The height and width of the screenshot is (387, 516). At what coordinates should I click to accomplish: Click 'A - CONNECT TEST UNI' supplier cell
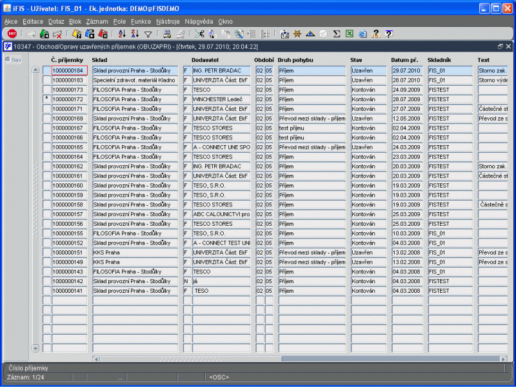pos(221,243)
